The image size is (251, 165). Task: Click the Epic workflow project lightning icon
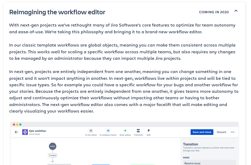(x=25, y=132)
